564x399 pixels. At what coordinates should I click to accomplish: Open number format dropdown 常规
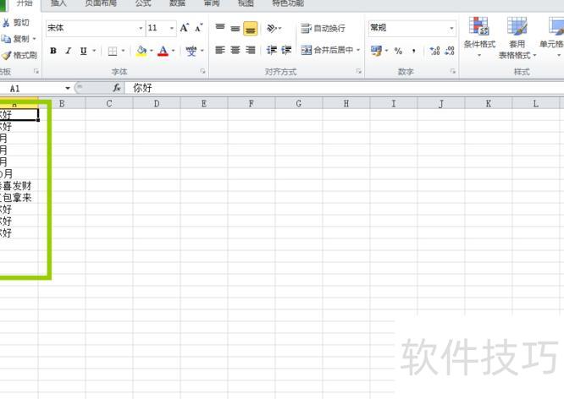point(451,28)
